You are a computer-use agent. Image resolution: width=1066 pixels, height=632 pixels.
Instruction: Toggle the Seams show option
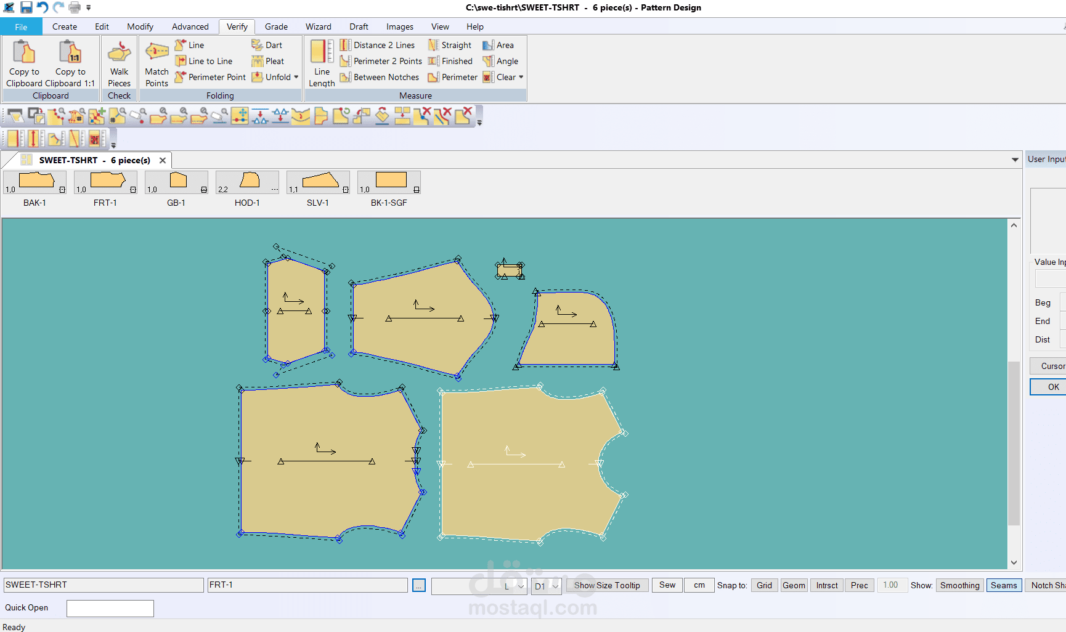coord(1003,585)
